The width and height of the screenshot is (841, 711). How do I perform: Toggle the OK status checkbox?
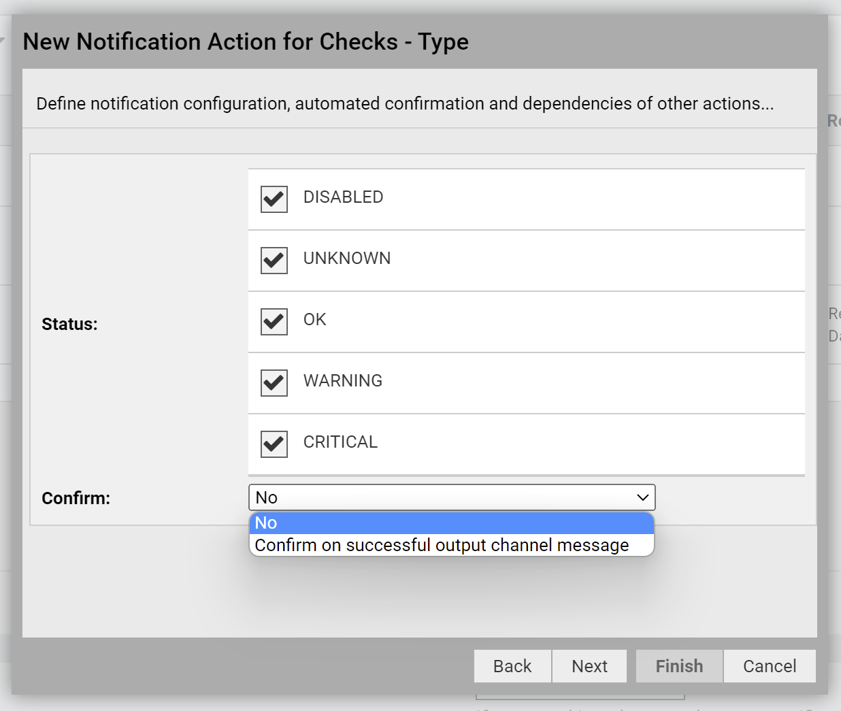[274, 321]
